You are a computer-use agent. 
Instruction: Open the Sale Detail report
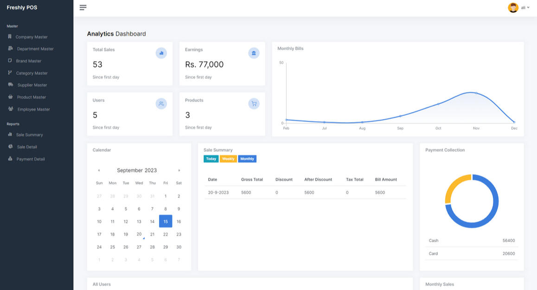point(27,147)
